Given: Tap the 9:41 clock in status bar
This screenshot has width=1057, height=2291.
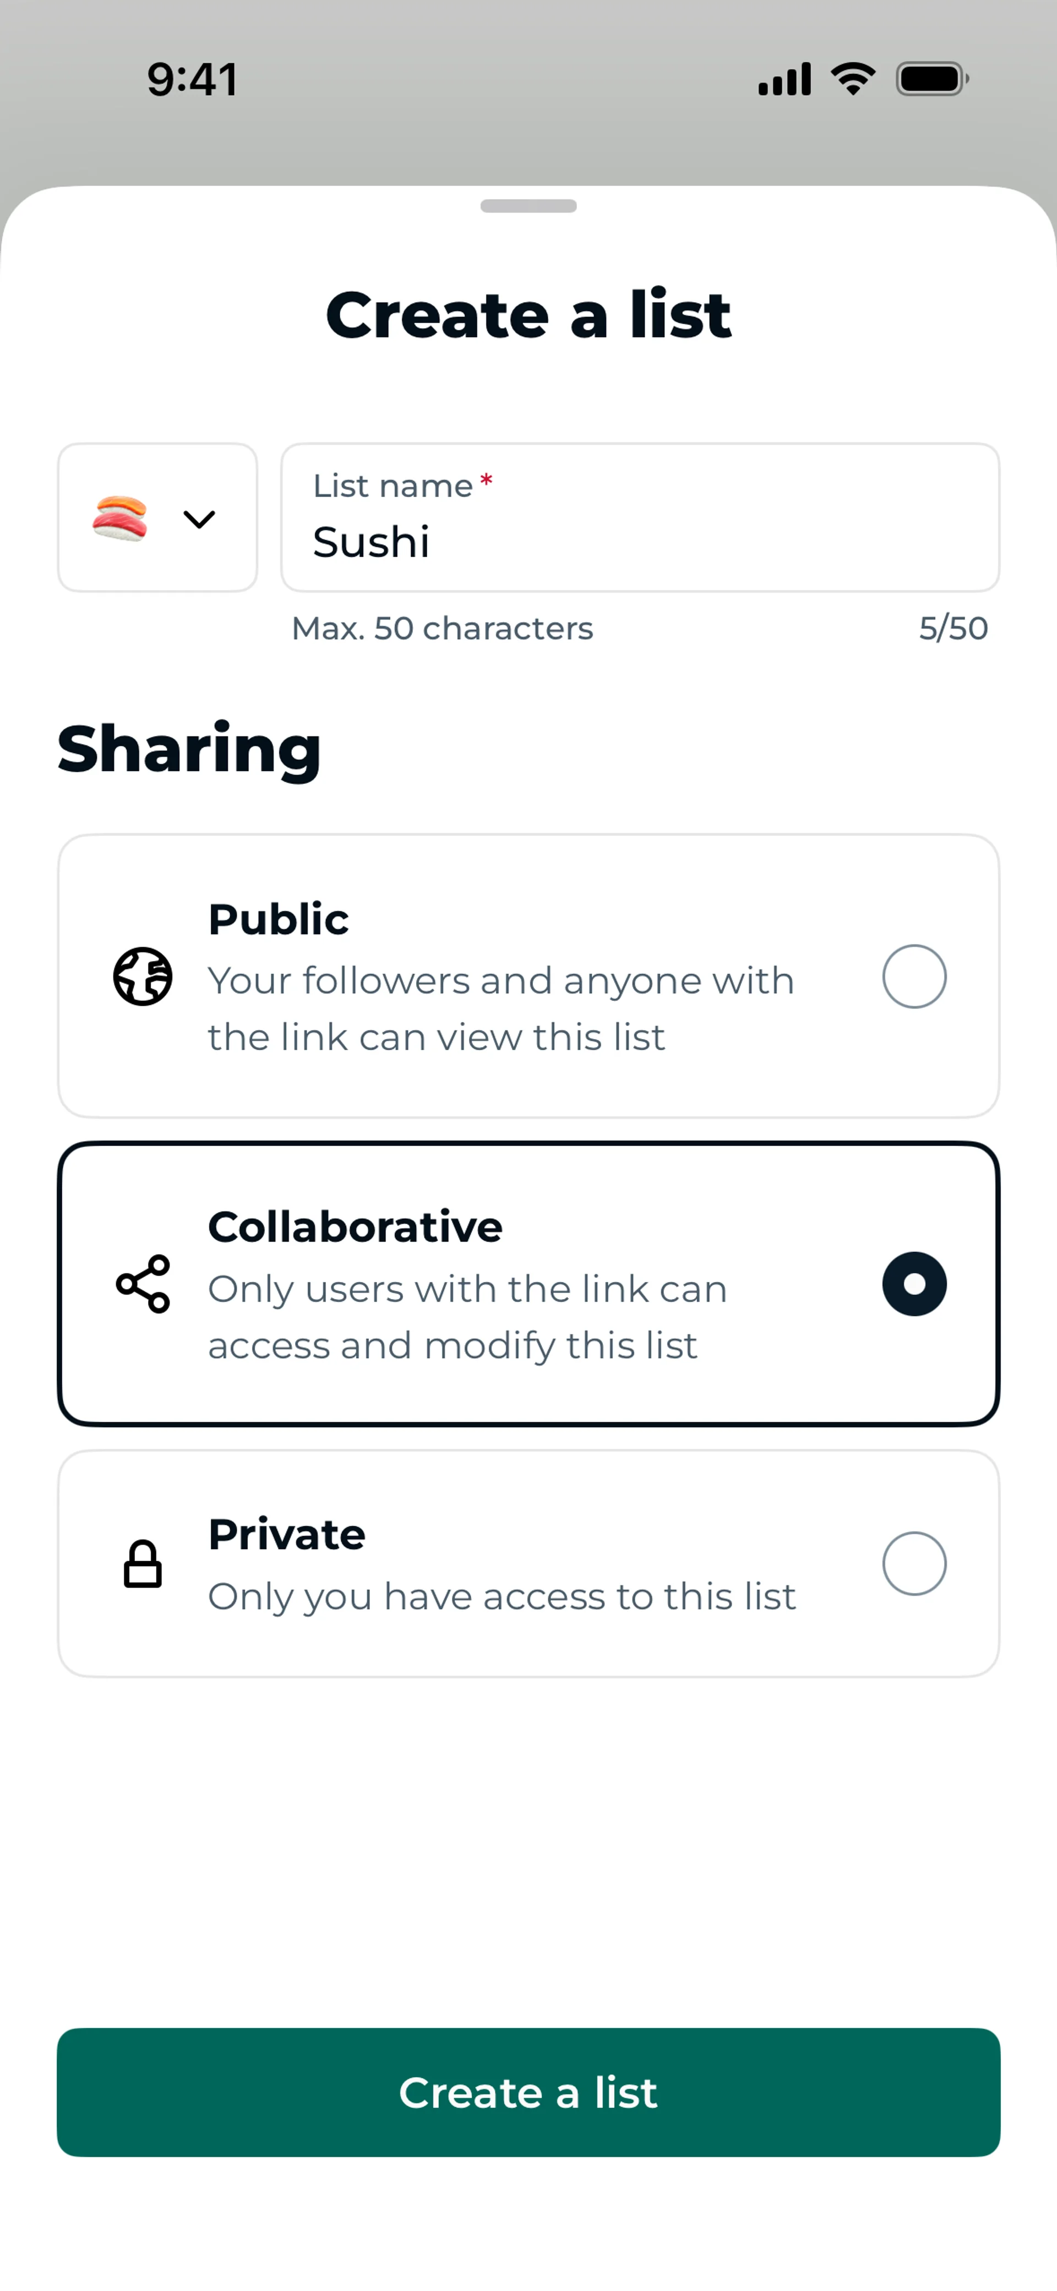Looking at the screenshot, I should tap(192, 79).
